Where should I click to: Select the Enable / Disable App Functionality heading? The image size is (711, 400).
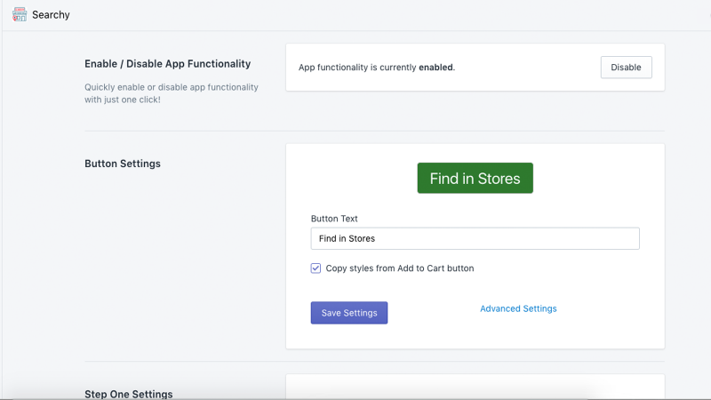167,64
